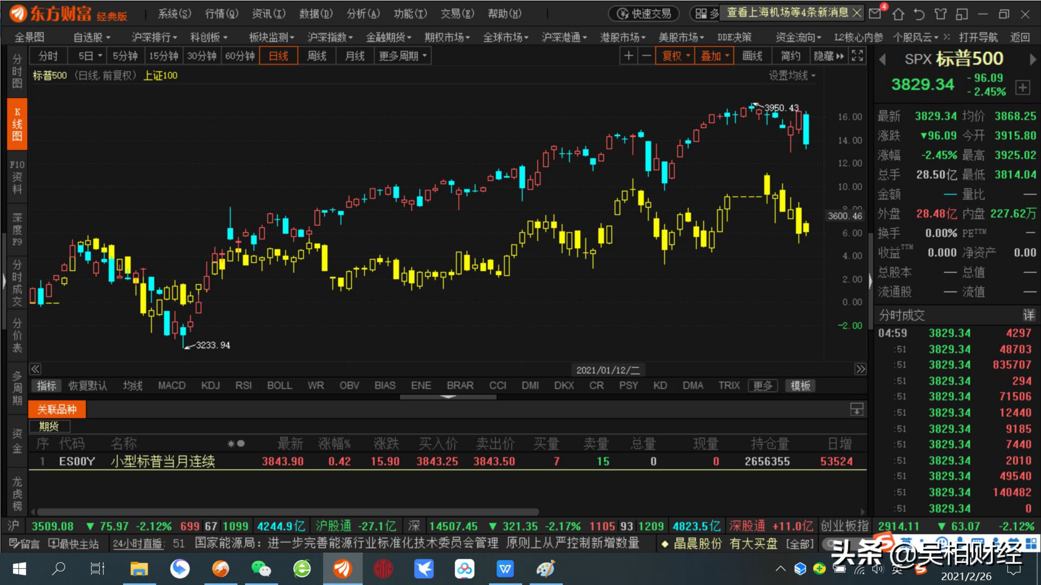Go to previous stock with left arrow by SPX

coord(882,60)
